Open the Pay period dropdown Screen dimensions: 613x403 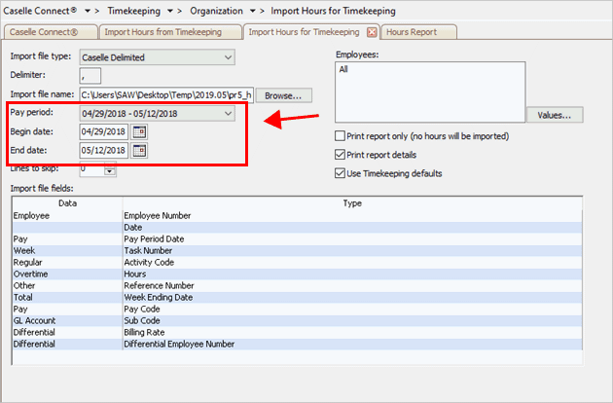coord(228,114)
